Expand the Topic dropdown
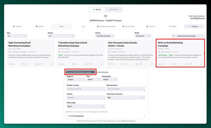Image resolution: width=211 pixels, height=128 pixels. 17,36
